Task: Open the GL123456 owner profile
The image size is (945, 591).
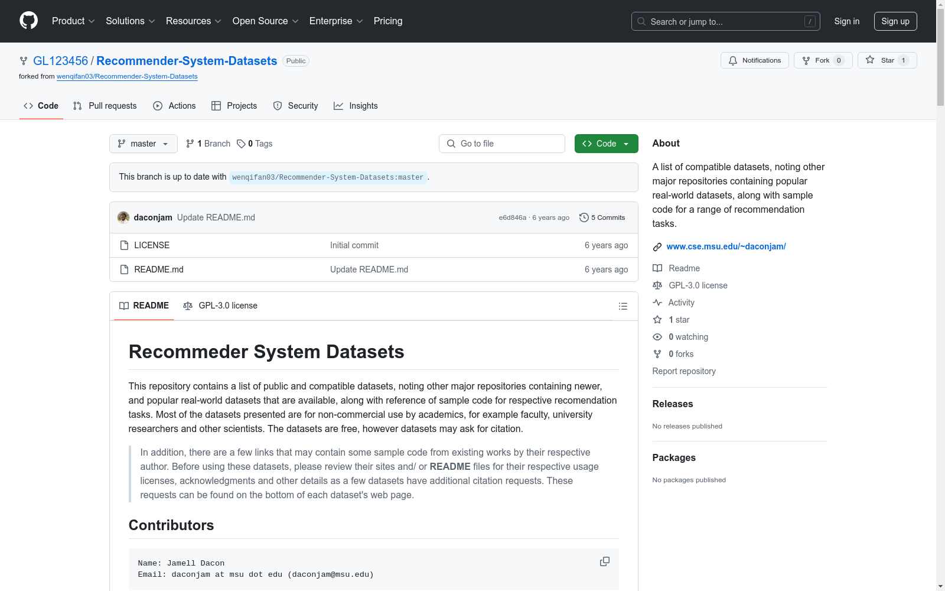Action: coord(60,61)
